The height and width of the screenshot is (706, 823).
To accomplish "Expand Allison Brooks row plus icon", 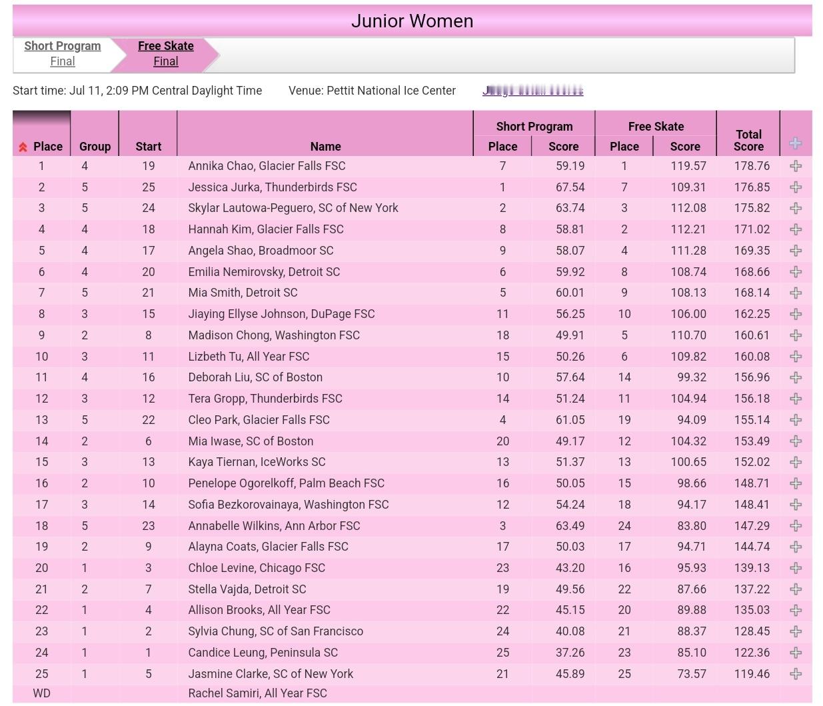I will 796,610.
